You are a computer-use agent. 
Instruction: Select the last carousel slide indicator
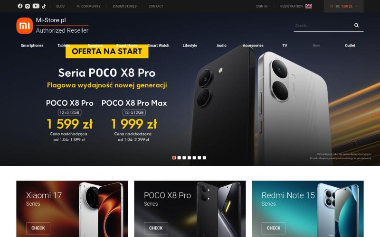click(204, 158)
